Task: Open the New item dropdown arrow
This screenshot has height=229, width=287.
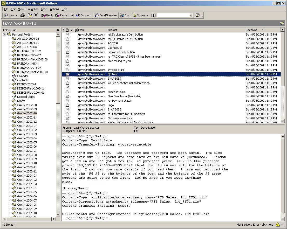Action: click(x=16, y=15)
